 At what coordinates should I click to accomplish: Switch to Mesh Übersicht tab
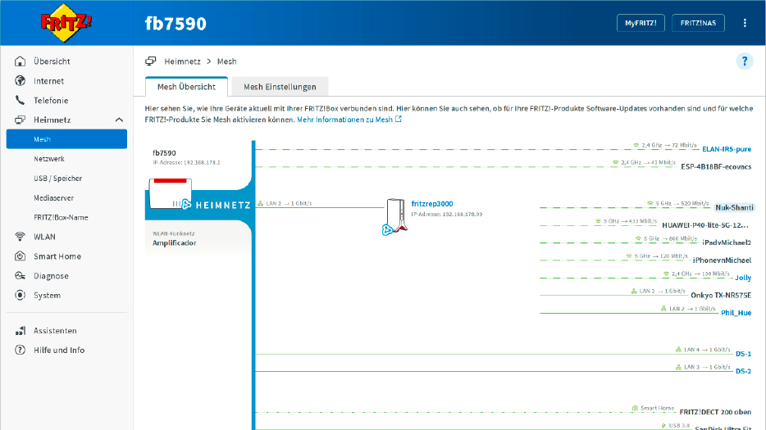[x=187, y=86]
